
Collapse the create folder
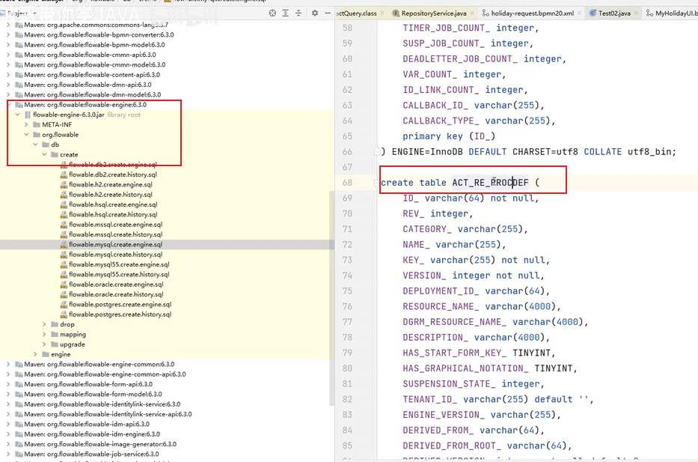point(44,154)
